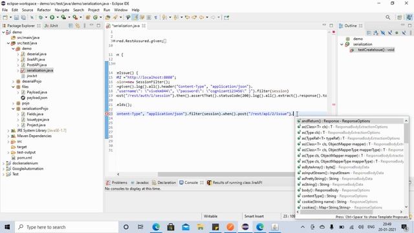414x233 pixels.
Task: Collapse the files package node
Action: click(13, 87)
